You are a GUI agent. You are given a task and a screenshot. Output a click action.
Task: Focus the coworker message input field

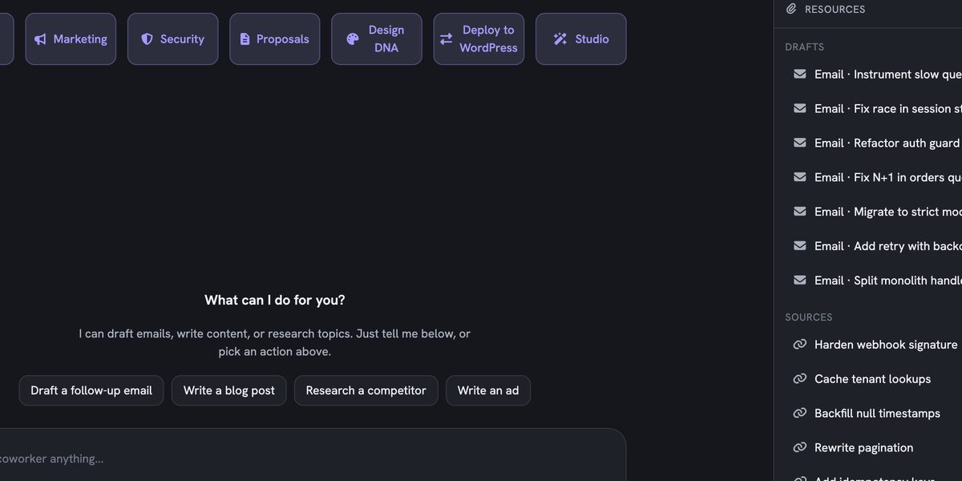coord(313,459)
